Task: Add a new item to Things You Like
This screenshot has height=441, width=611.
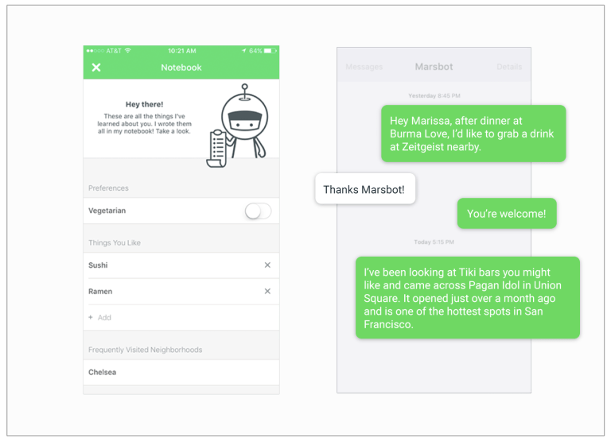Action: click(x=100, y=318)
